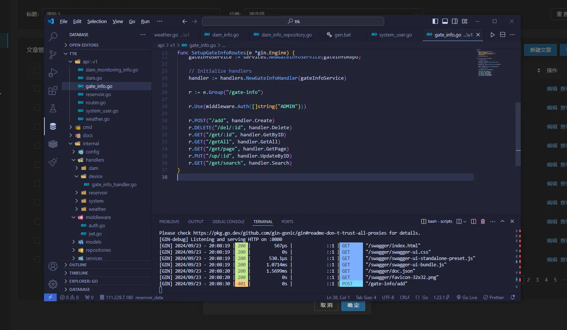Click the ttk command center search box

click(x=293, y=21)
